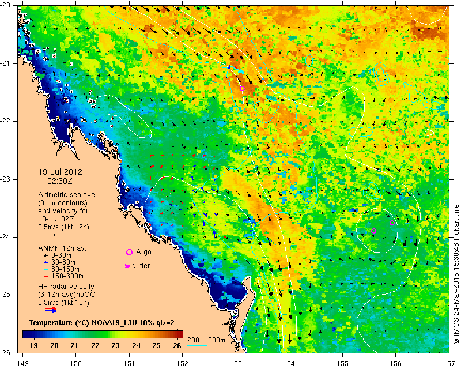This screenshot has height=369, width=461.
Task: Click the '150-300m' depth label
Action: point(67,276)
